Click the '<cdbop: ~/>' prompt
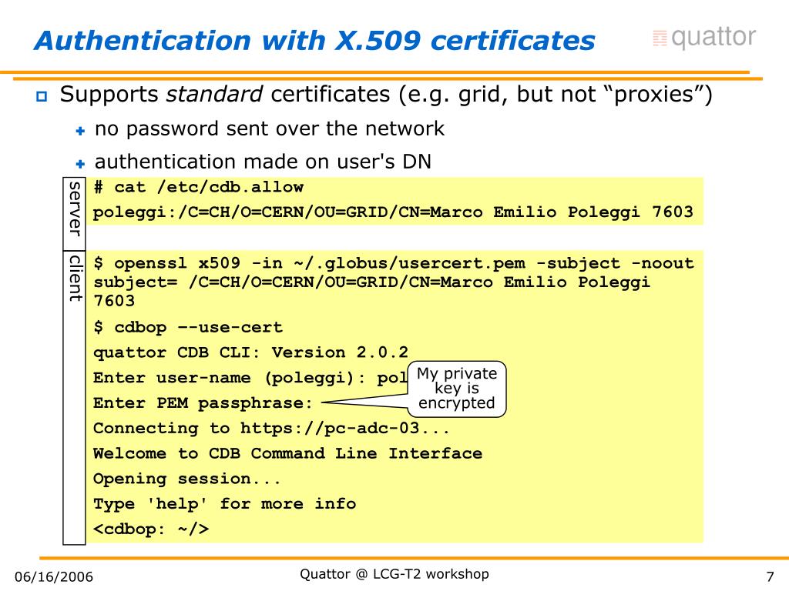 (152, 529)
